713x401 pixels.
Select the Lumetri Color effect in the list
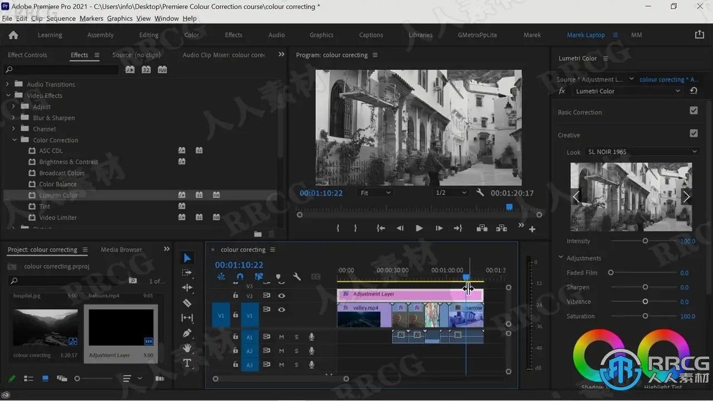point(58,195)
